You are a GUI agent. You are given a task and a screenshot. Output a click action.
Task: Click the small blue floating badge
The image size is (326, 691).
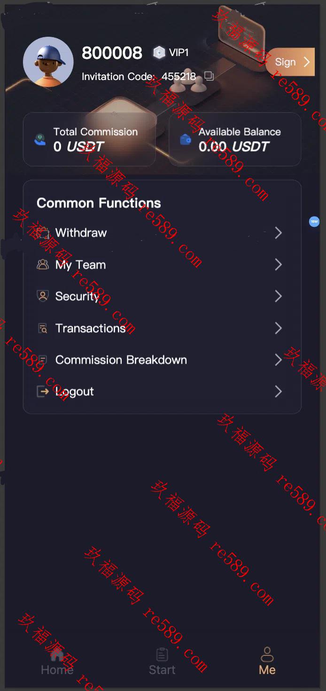(x=314, y=221)
